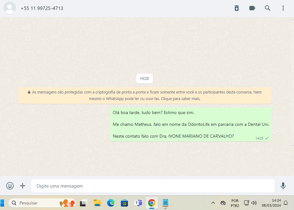The width and height of the screenshot is (294, 210).
Task: Change the POR PTB2 keyboard language
Action: click(x=235, y=203)
